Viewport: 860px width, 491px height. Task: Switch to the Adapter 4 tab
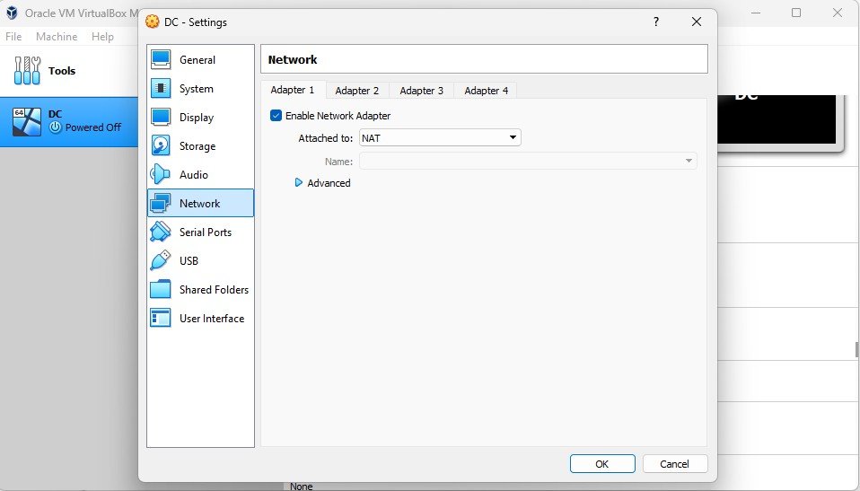pyautogui.click(x=486, y=91)
